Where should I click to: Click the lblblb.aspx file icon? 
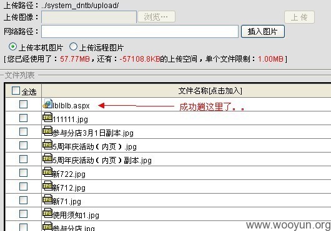[x=47, y=104]
